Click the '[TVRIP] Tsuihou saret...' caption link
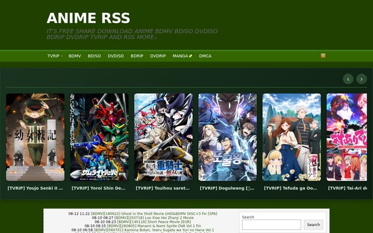This screenshot has width=373, height=233. (x=163, y=188)
